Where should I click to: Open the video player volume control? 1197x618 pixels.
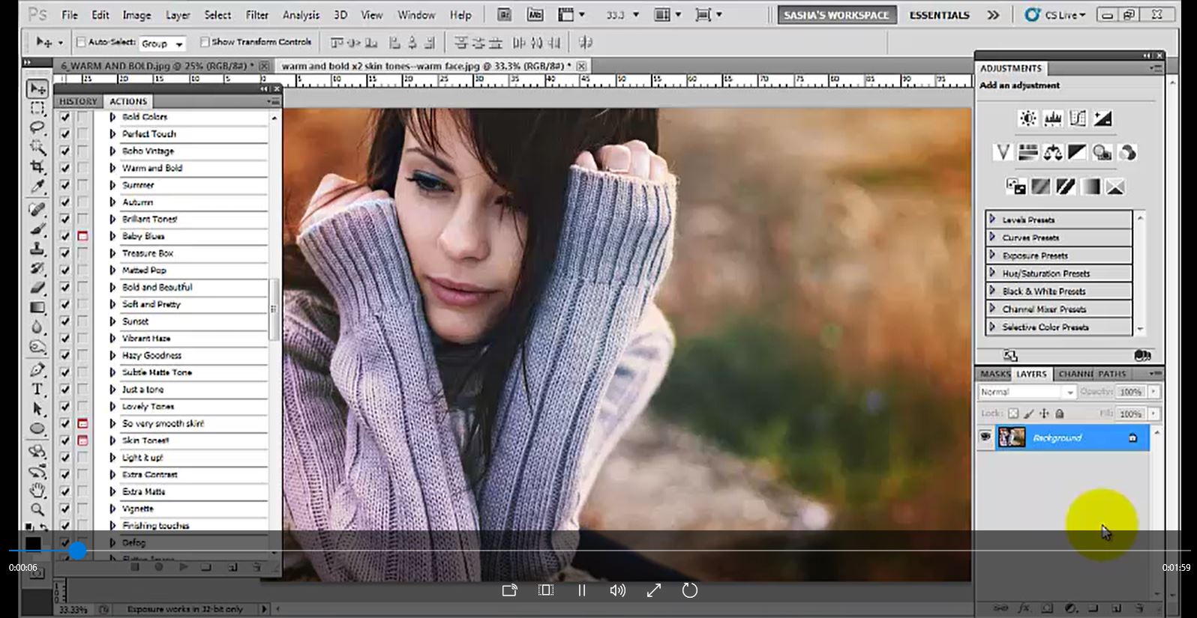click(x=617, y=590)
